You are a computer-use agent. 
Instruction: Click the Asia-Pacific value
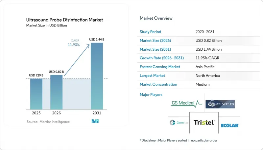point(205,67)
